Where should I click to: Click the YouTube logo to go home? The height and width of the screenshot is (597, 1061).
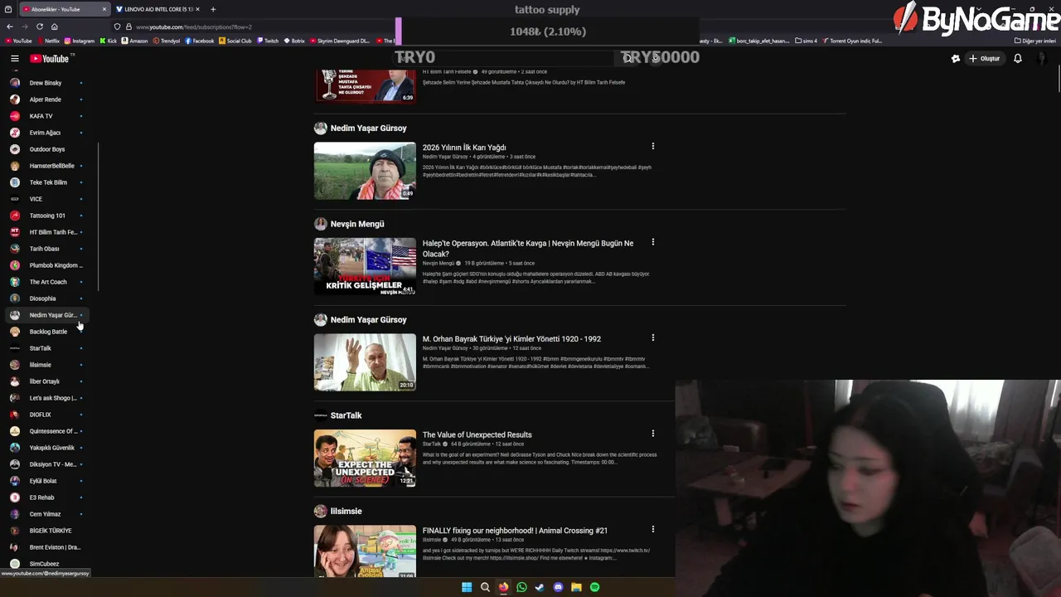[x=50, y=59]
